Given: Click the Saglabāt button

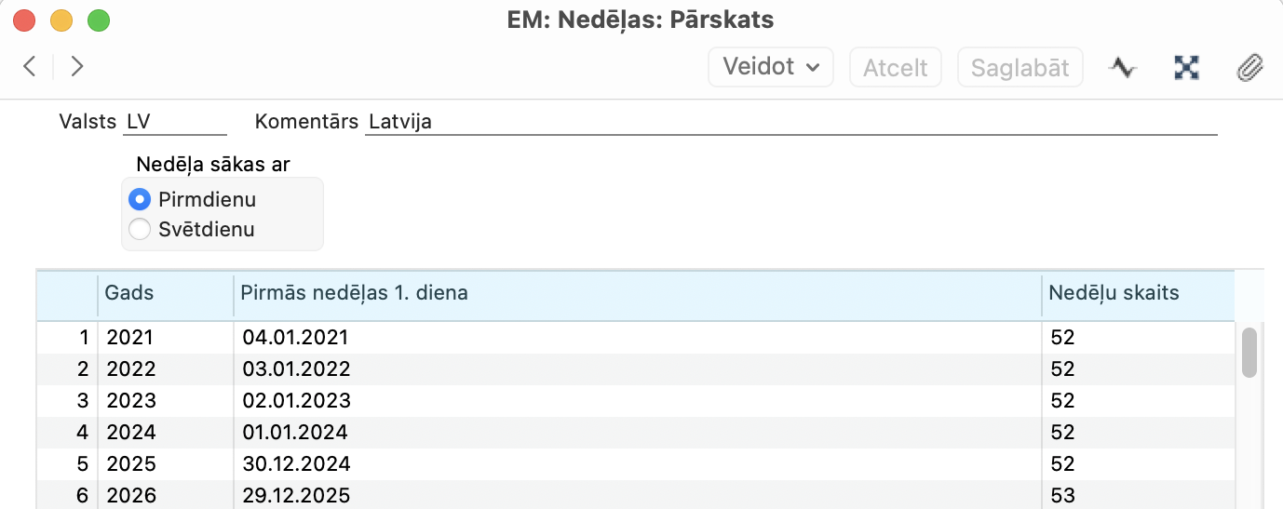Looking at the screenshot, I should pyautogui.click(x=1020, y=67).
